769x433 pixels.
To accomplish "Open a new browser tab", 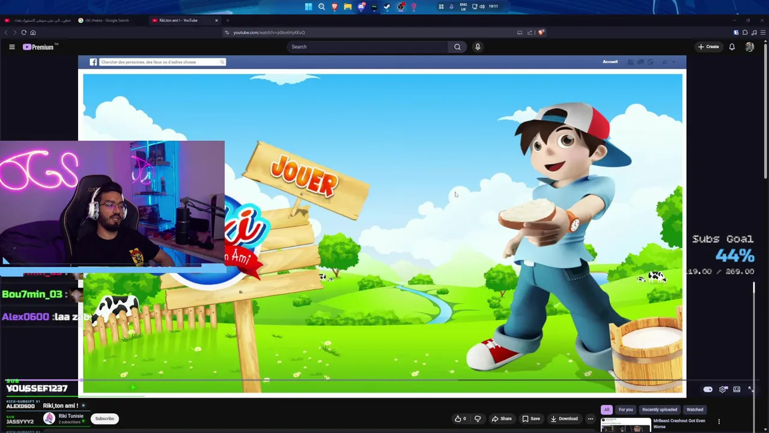I will click(227, 20).
